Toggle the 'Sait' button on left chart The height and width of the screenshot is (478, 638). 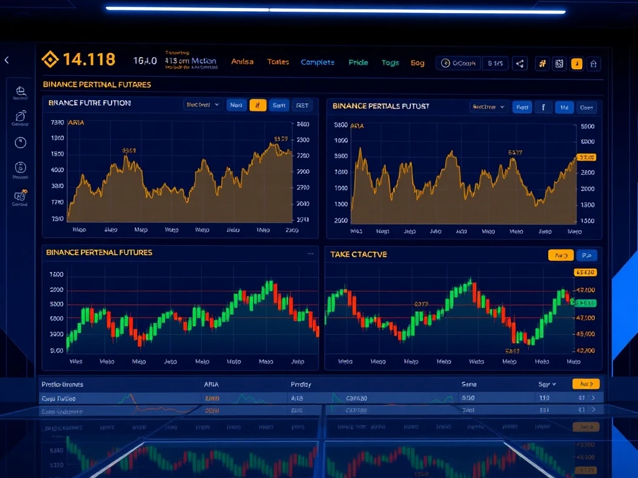279,105
